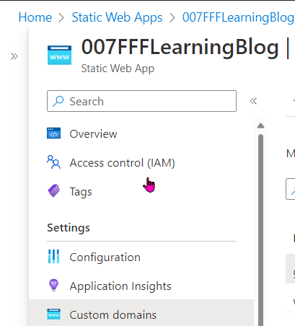Click the Custom domains www icon
Screen dimensions: 295x326
point(53,314)
